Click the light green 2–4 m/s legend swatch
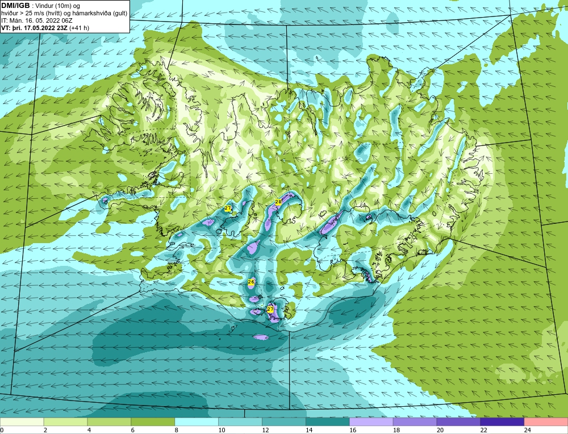The height and width of the screenshot is (434, 568). [65, 422]
